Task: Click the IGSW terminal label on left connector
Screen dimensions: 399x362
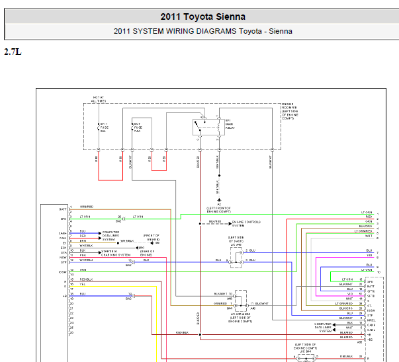Action: (63, 272)
